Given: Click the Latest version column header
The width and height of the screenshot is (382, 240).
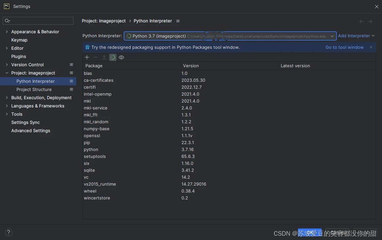Looking at the screenshot, I should (327, 66).
